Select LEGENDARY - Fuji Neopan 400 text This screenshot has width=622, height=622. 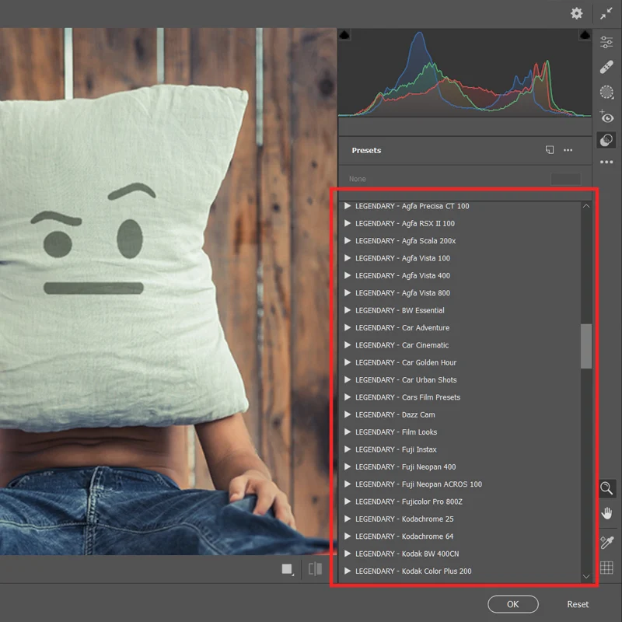[x=405, y=467]
